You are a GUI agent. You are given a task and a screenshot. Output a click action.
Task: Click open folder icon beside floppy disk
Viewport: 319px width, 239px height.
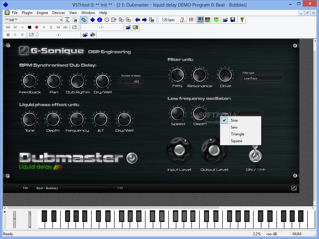tap(226, 20)
